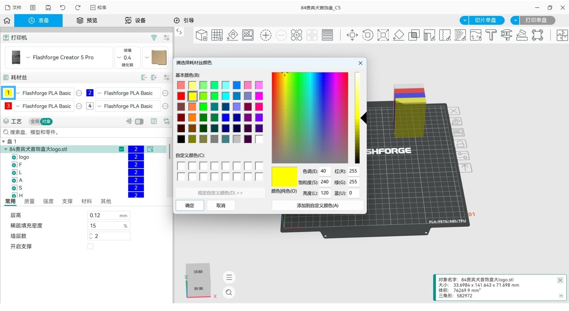Click the arrange all objects icon
569x311 pixels.
248,35
